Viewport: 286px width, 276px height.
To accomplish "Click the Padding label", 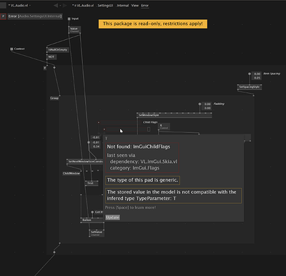I will (x=219, y=104).
